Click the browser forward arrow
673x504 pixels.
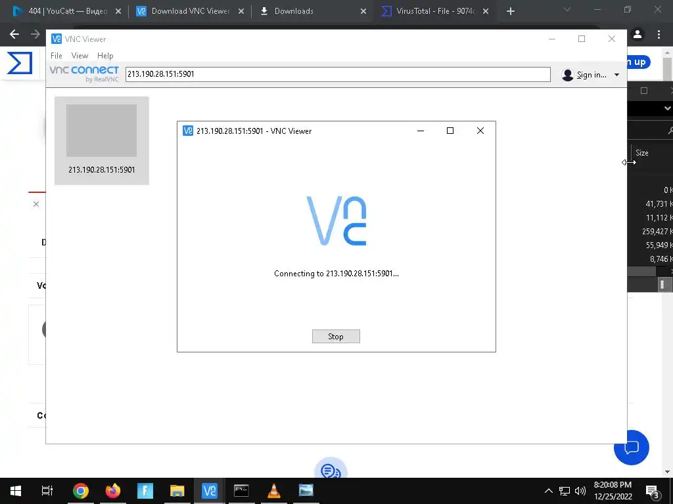tap(35, 34)
